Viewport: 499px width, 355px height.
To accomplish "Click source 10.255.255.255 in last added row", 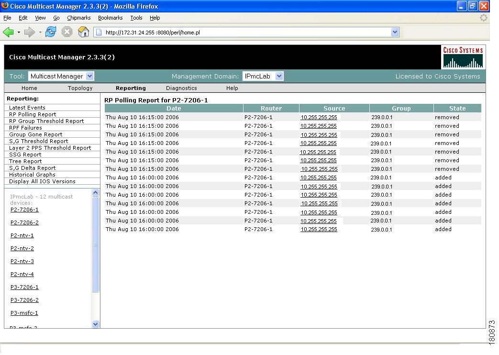I will (319, 229).
